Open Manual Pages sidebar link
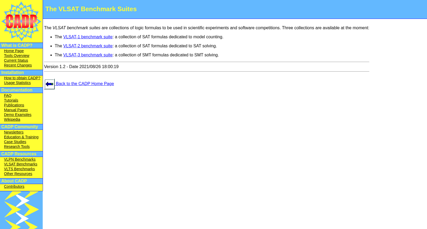The height and width of the screenshot is (229, 427). (16, 110)
